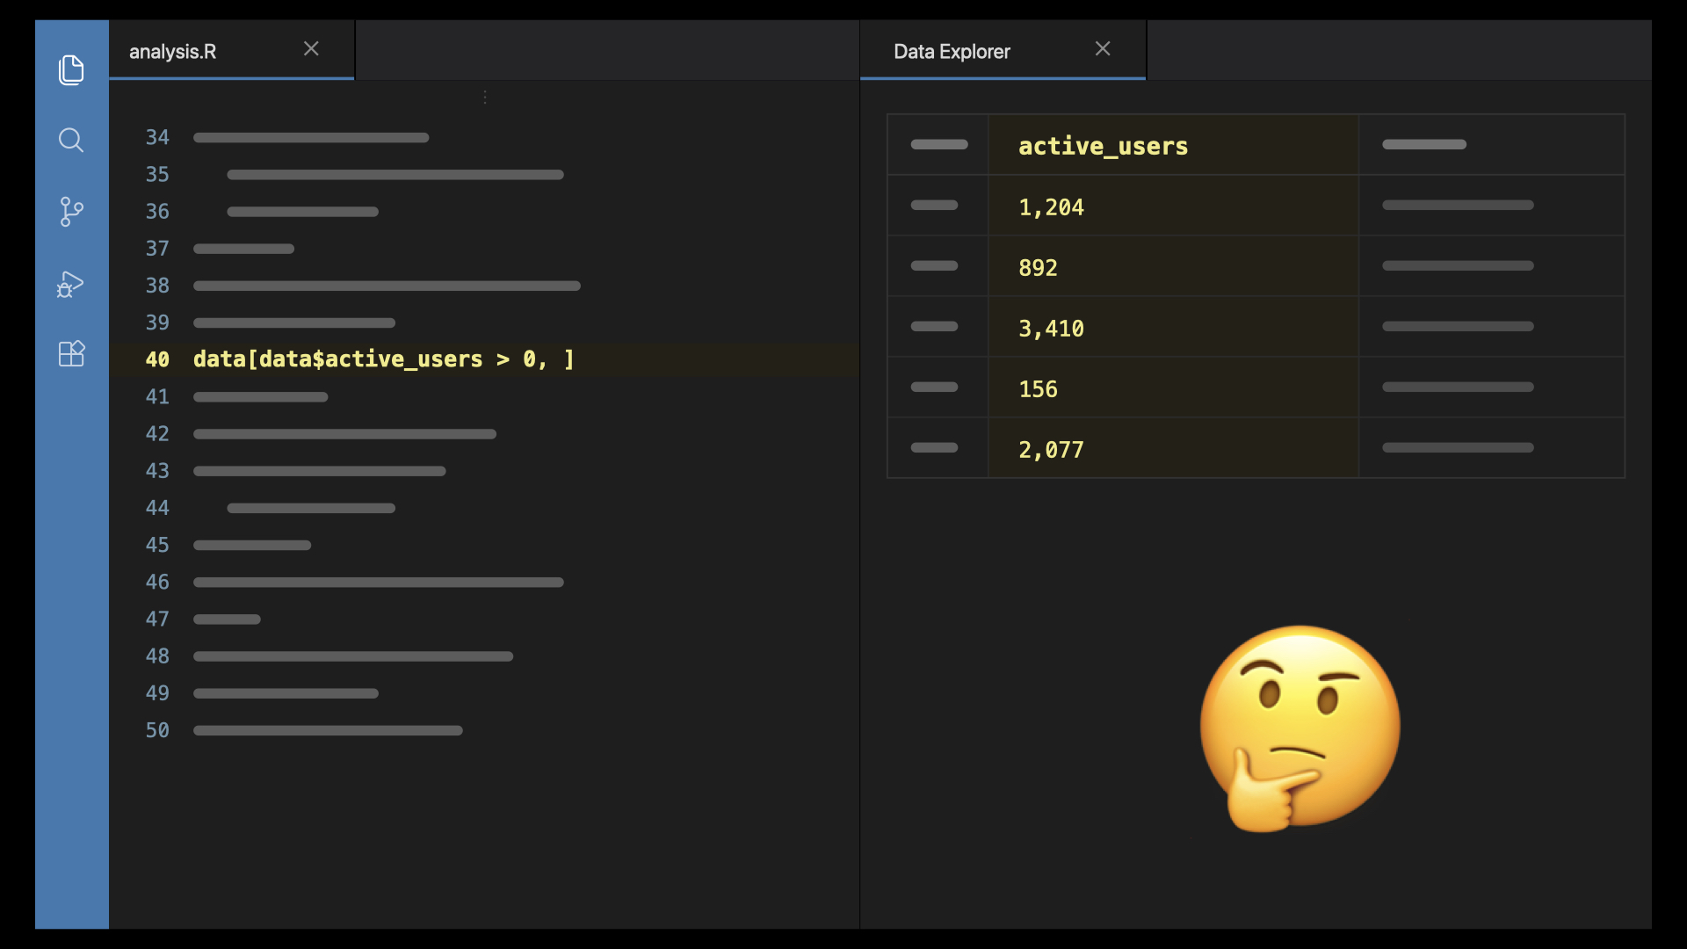Screen dimensions: 1687x949
Task: Open the Explorer files icon in sidebar
Action: tap(71, 69)
